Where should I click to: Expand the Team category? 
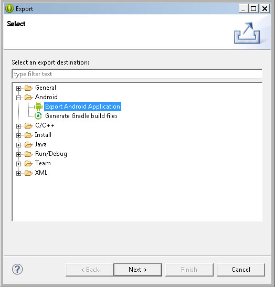(x=18, y=164)
